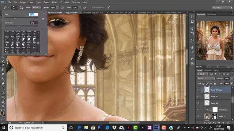234x131 pixels.
Task: Select the Dodge tool below Smudge
Action: click(3, 79)
